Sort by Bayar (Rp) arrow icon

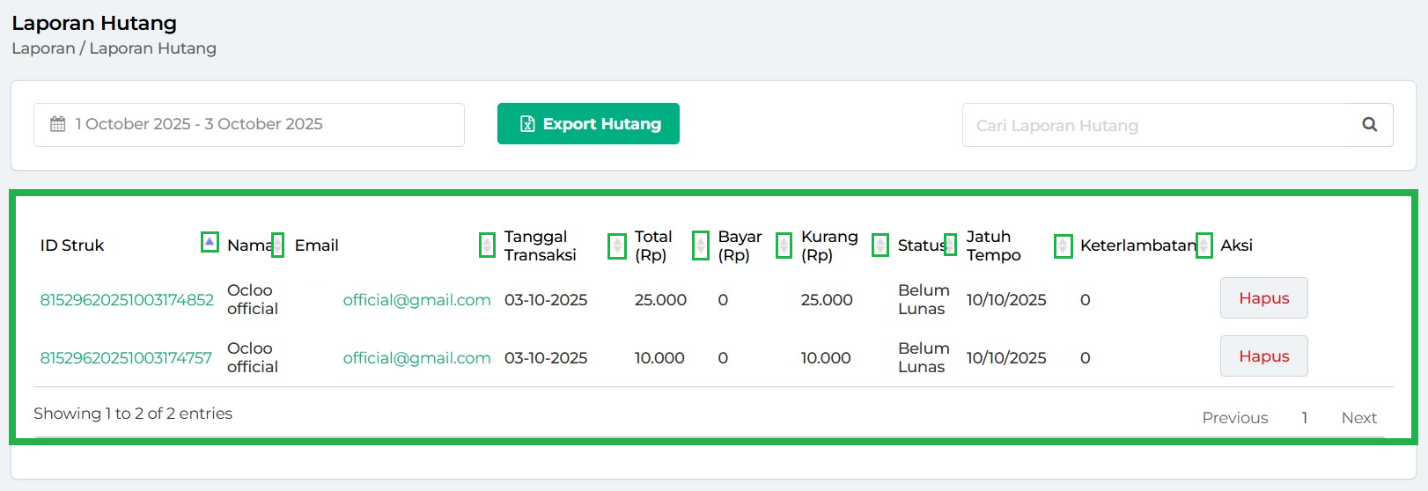tap(784, 245)
